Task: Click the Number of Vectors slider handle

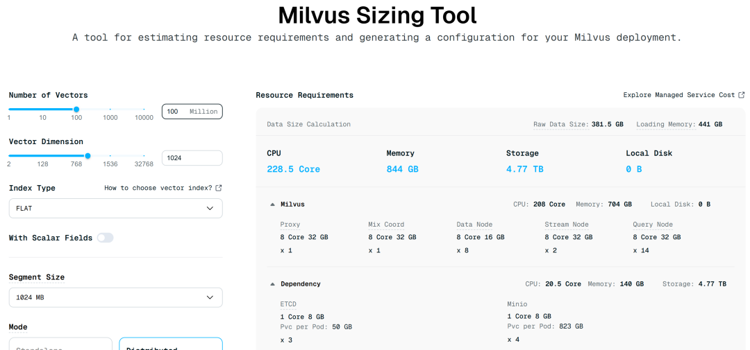Action: 76,110
